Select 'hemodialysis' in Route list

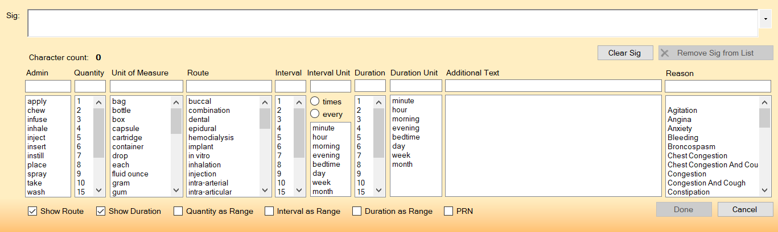pyautogui.click(x=211, y=138)
